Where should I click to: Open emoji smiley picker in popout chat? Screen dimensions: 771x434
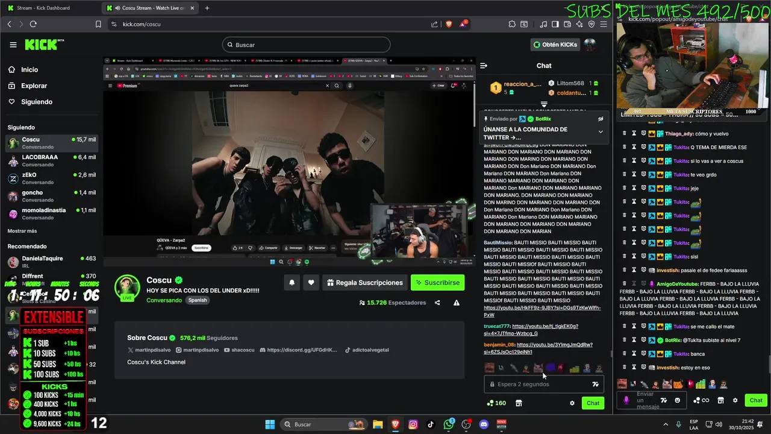678,400
